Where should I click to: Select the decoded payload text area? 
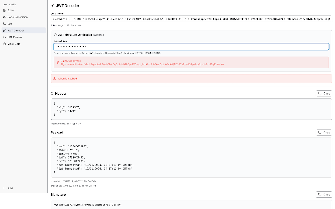pos(191,157)
